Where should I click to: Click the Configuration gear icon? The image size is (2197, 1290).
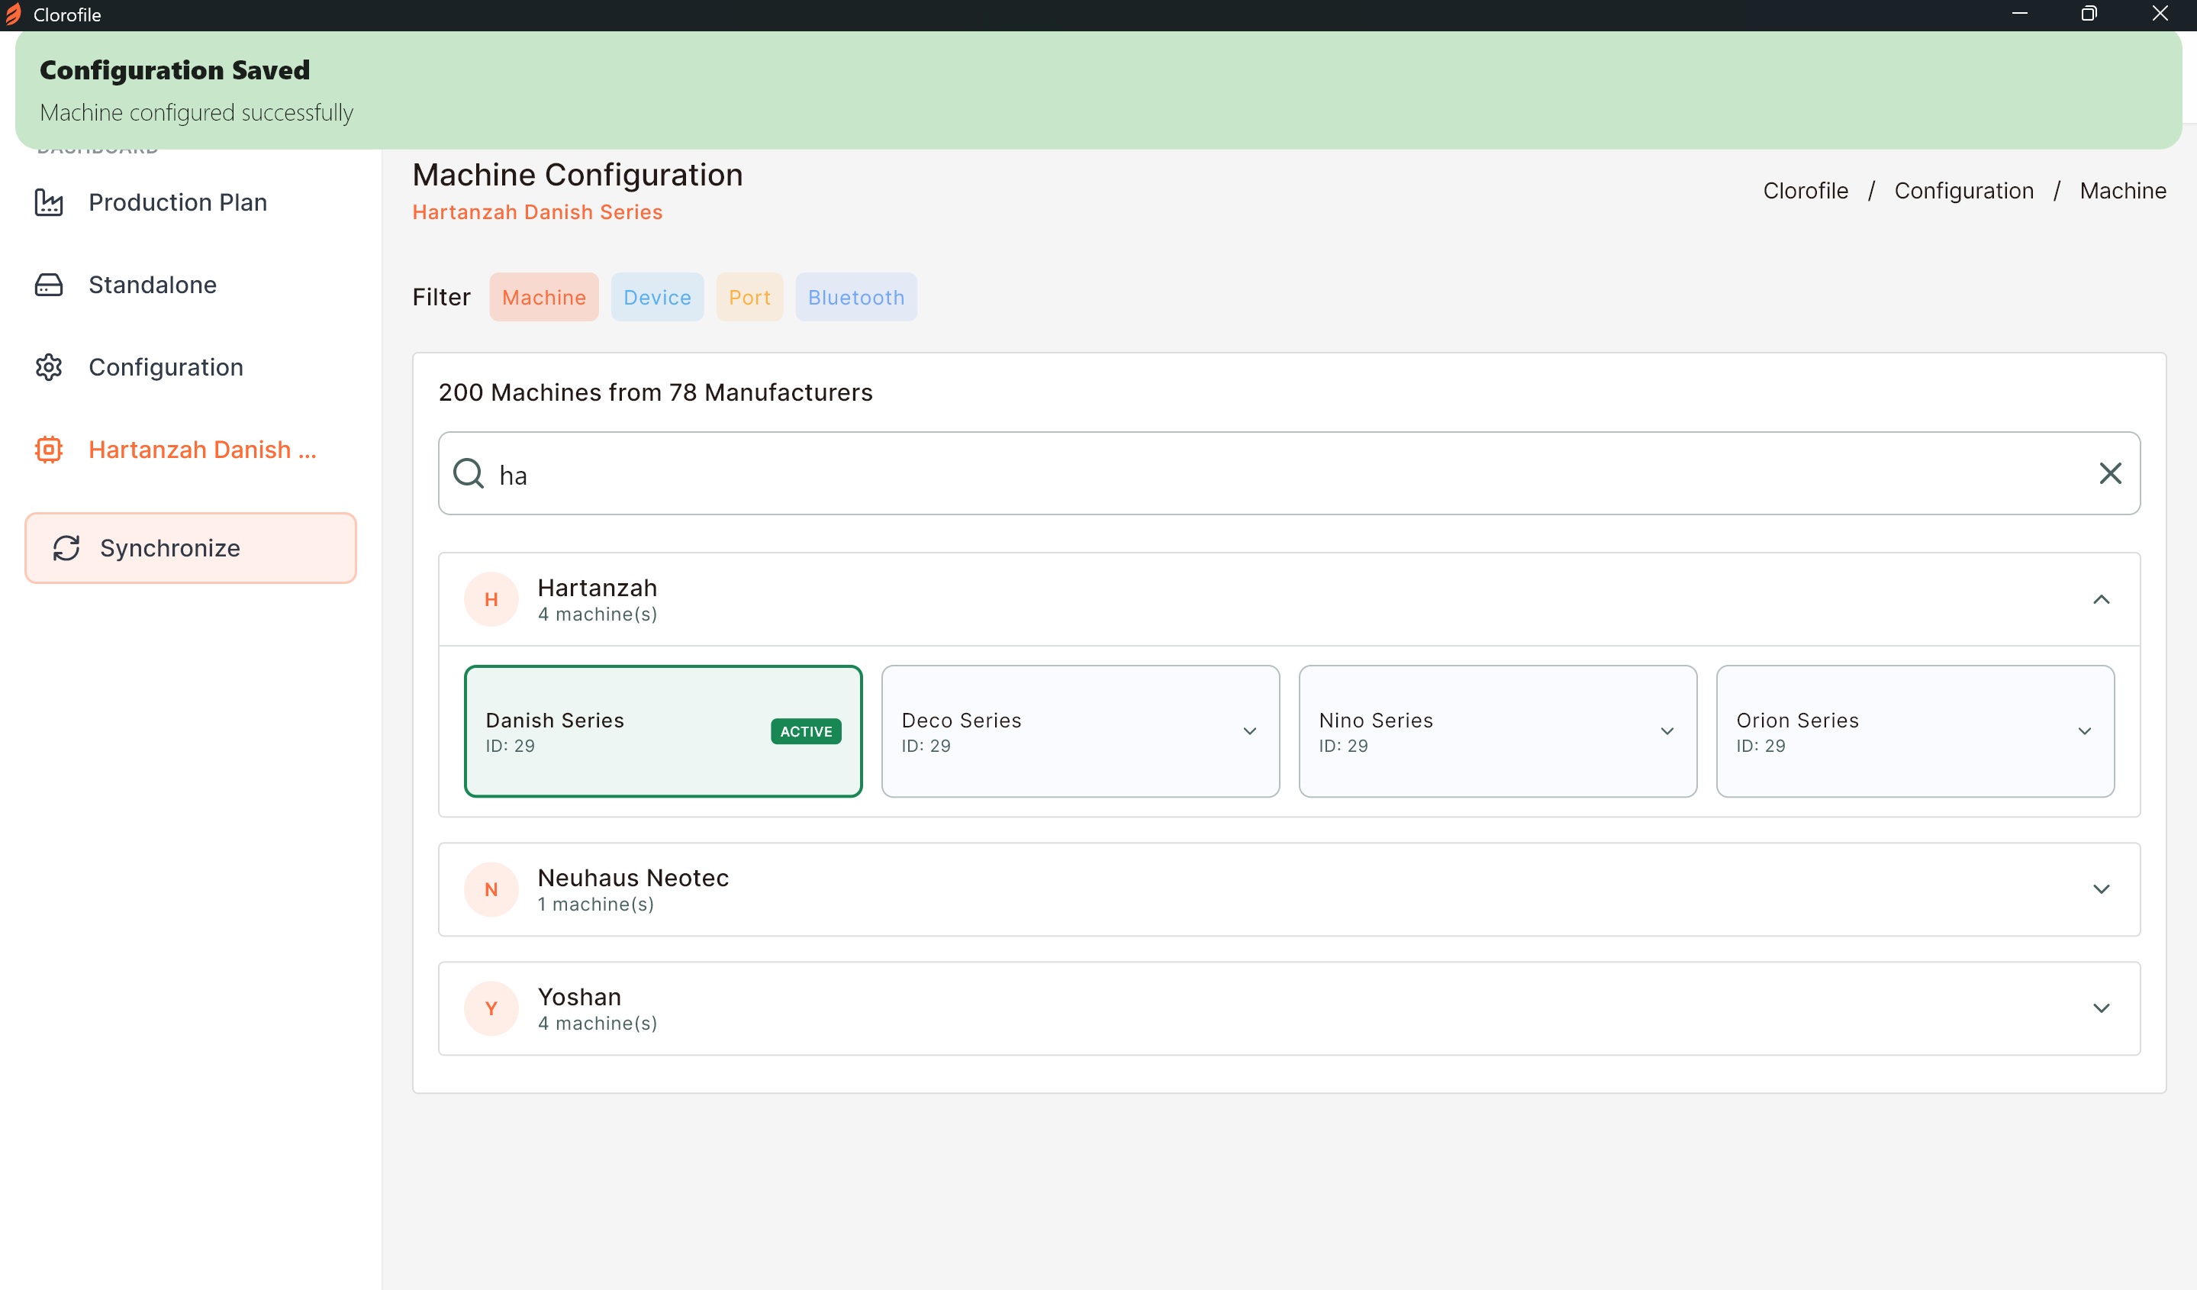point(49,367)
